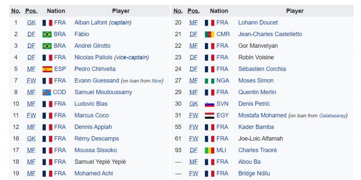Viewport: 361px width, 180px height.
Task: Click the Cameroon flag beside Jean-Charles Castelletto
Action: point(209,34)
